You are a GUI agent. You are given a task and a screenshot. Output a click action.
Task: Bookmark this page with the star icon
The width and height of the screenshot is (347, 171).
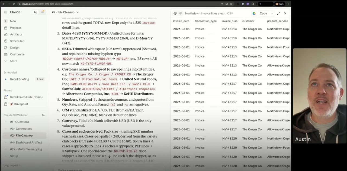[231, 4]
